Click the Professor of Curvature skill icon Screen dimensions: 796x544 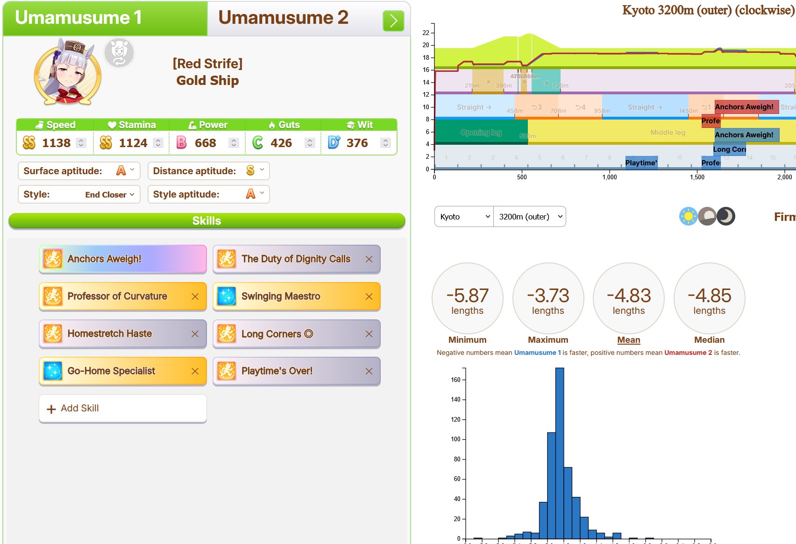[x=53, y=296]
